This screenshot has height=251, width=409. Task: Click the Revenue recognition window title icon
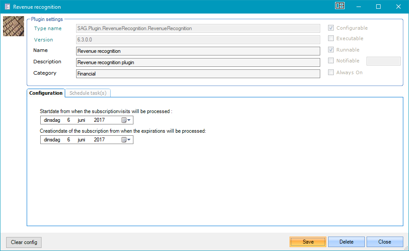click(7, 7)
